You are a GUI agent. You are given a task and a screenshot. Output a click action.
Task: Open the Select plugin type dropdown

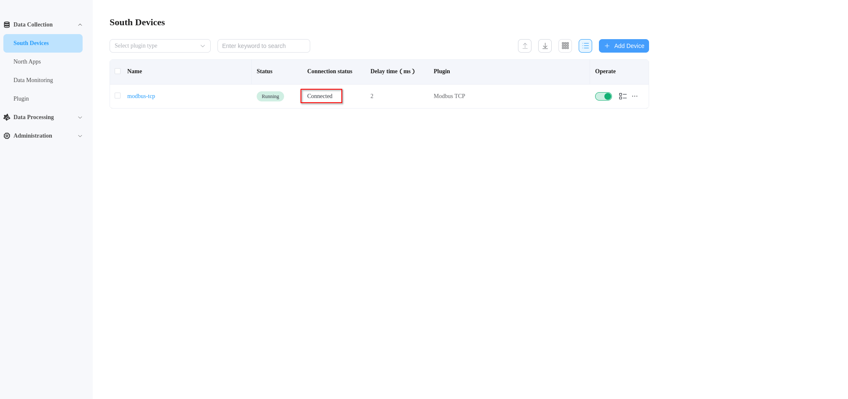pyautogui.click(x=160, y=45)
